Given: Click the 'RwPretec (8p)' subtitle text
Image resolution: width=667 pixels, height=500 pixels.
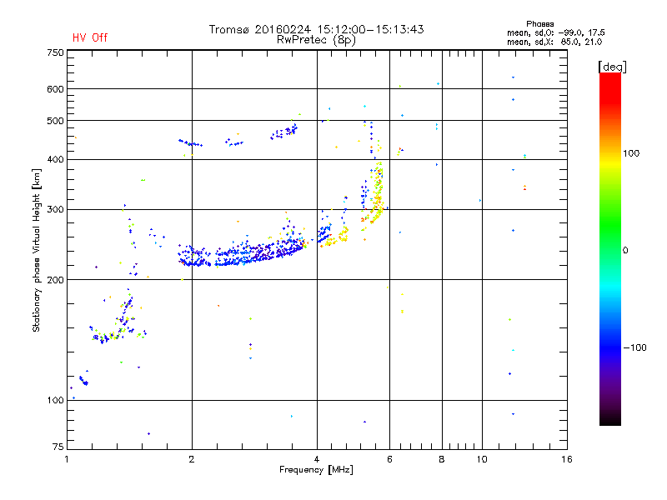Looking at the screenshot, I should pos(316,40).
